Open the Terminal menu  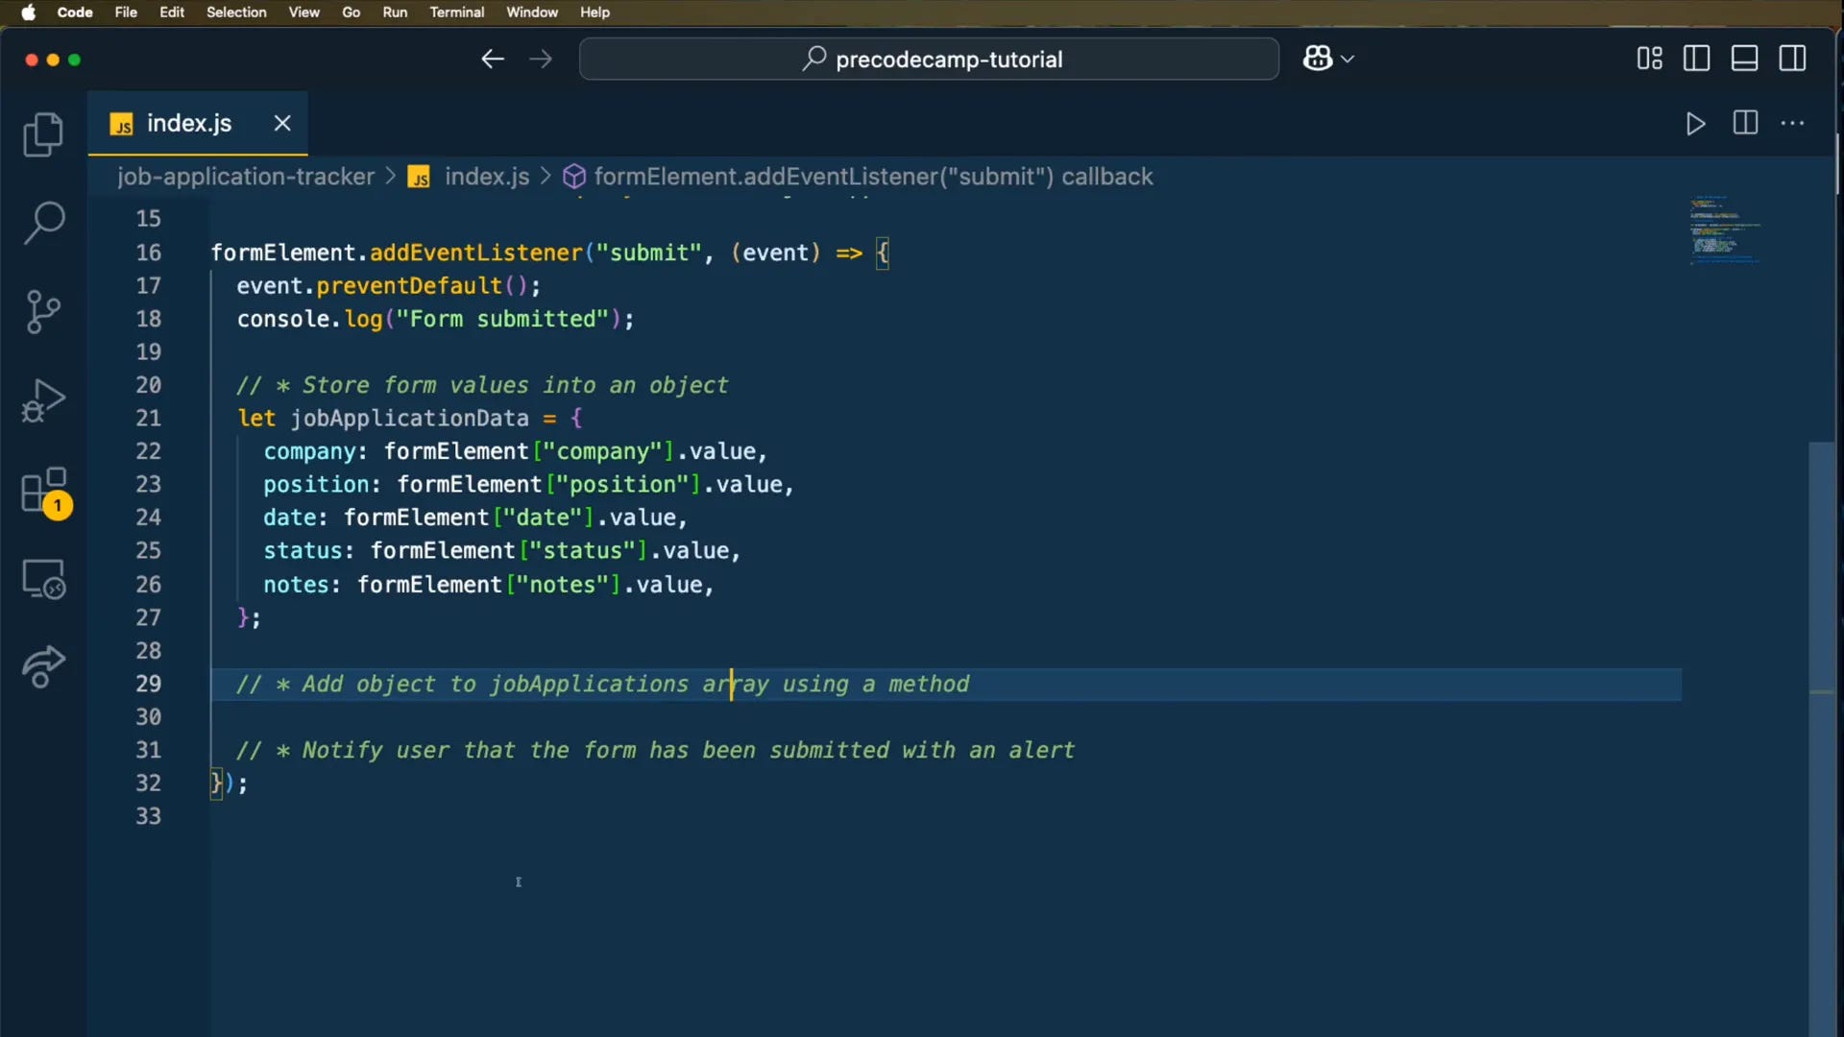click(x=456, y=12)
